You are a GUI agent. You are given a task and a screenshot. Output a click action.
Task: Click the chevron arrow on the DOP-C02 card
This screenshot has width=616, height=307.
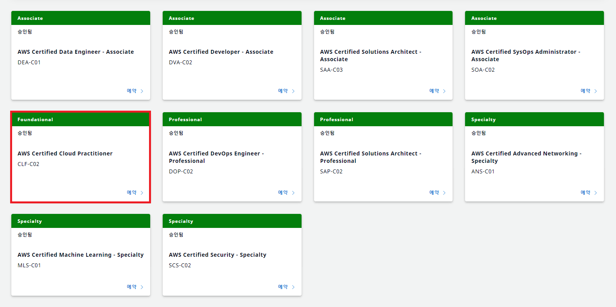tap(293, 193)
